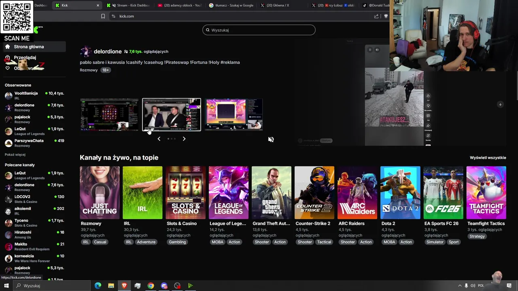
Task: Open the delordione featured channel name
Action: pyautogui.click(x=108, y=51)
